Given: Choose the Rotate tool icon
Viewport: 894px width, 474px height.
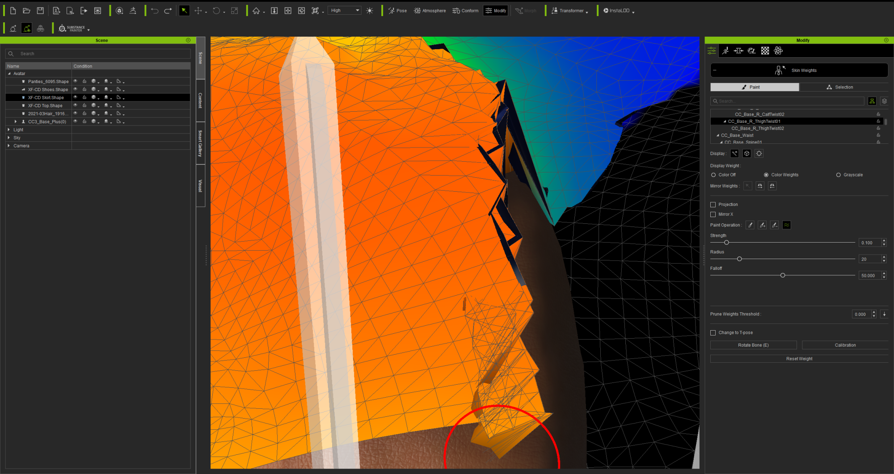Looking at the screenshot, I should click(216, 11).
